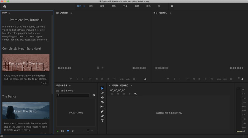Add a marker in the timeline panel
This screenshot has width=248, height=138.
(x=130, y=94)
